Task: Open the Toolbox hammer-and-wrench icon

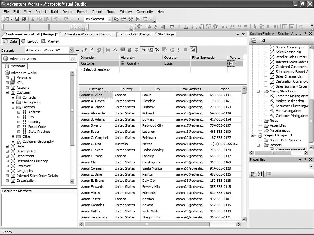Action: 131,19
